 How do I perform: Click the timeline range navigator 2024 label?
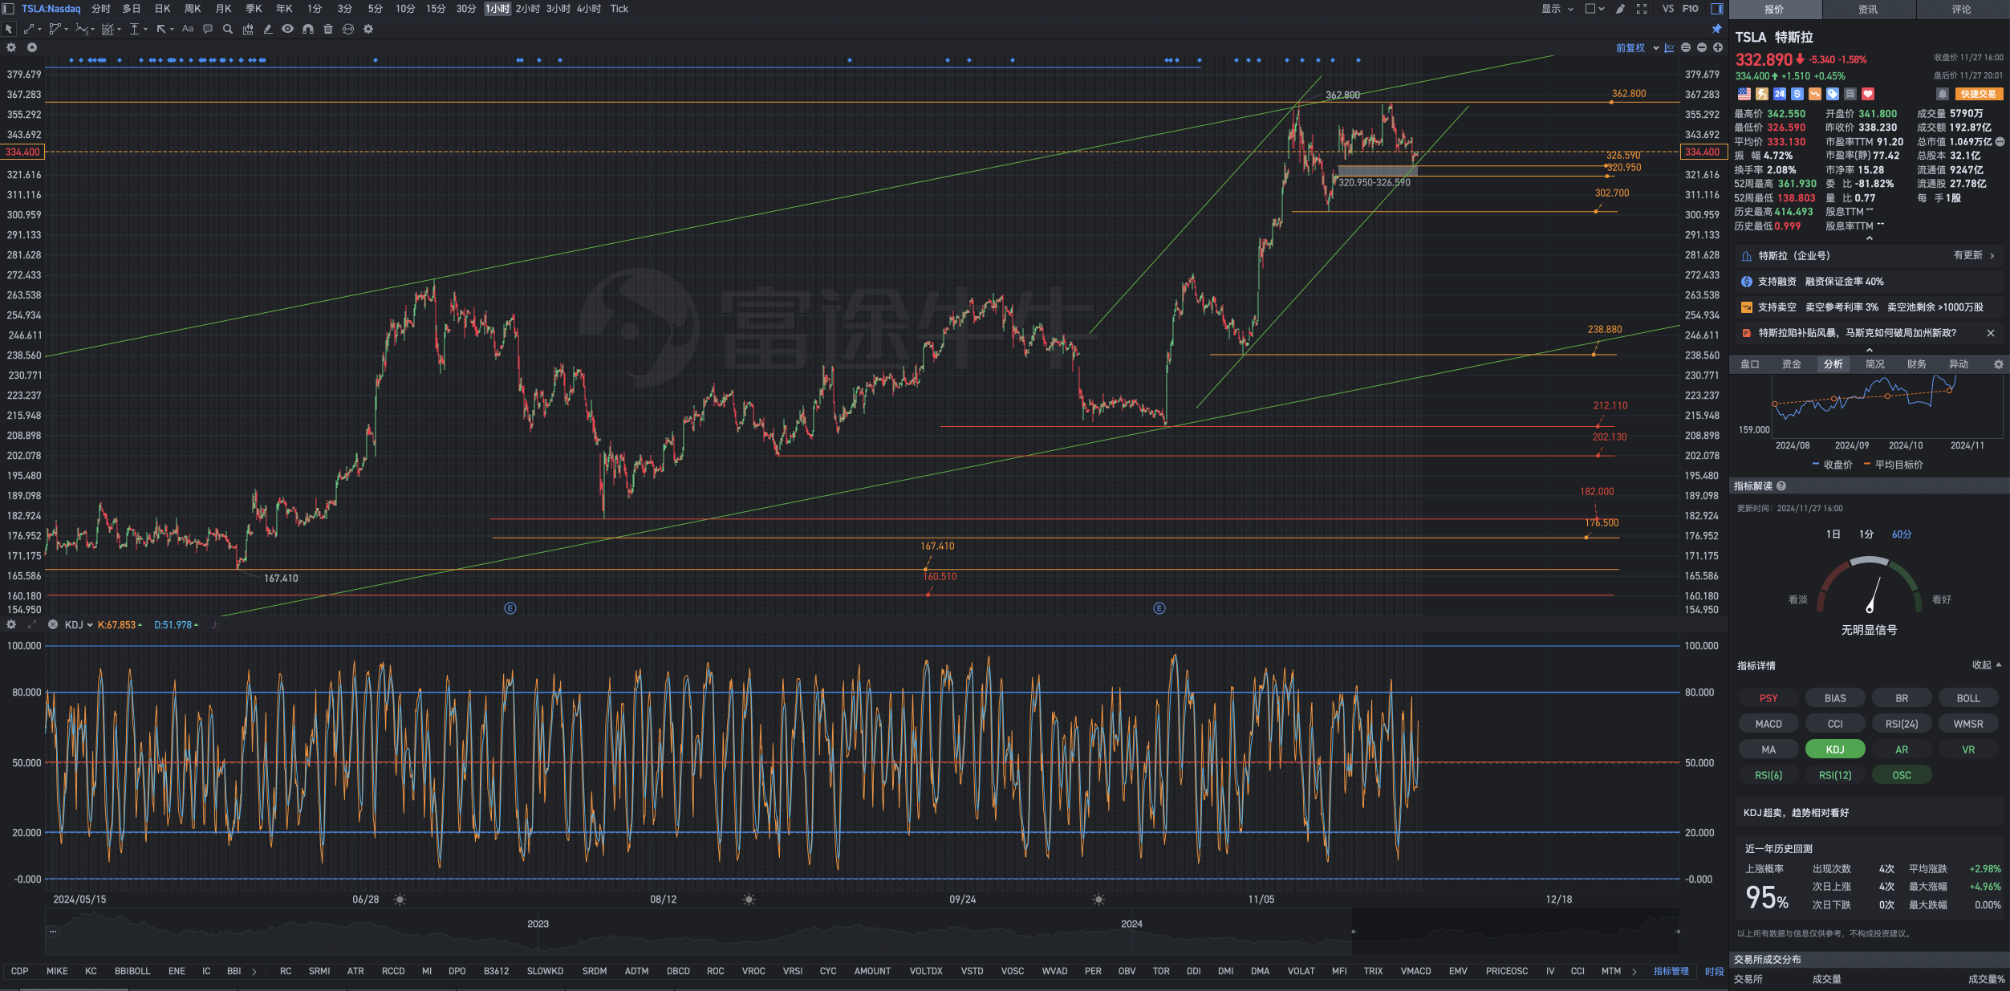[1131, 924]
